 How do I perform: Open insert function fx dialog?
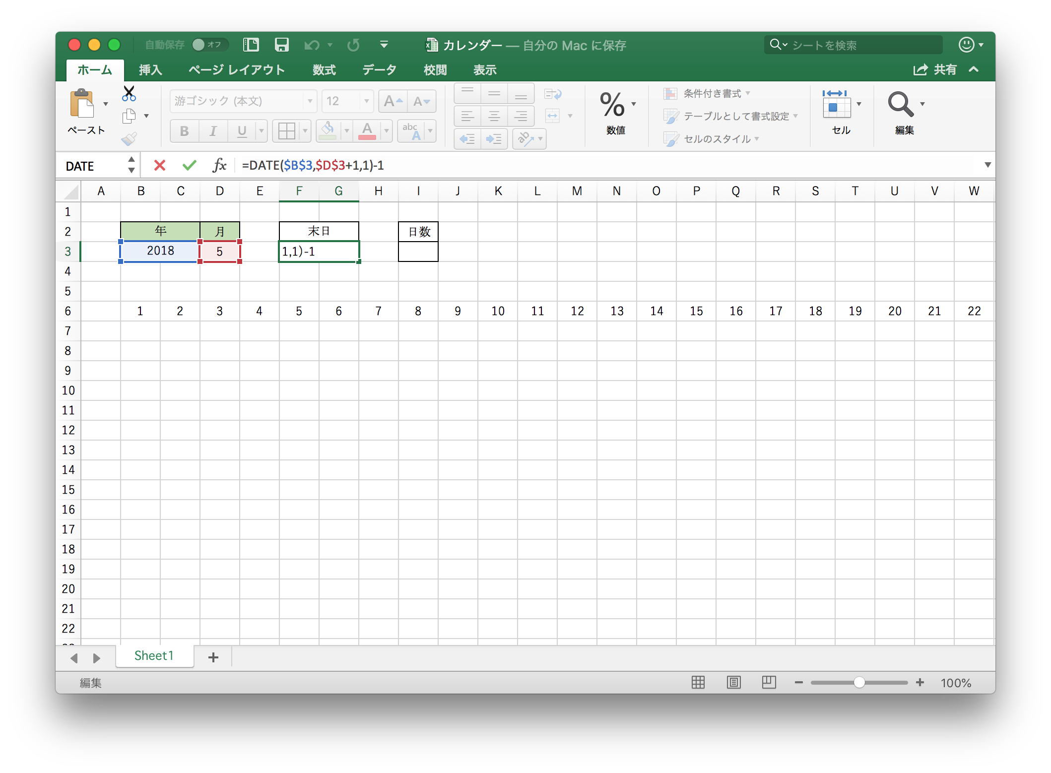point(219,165)
